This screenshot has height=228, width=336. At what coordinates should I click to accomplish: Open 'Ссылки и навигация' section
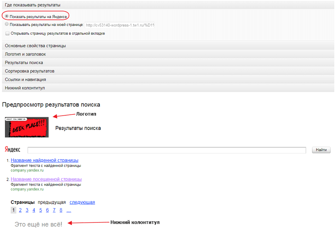tap(25, 80)
